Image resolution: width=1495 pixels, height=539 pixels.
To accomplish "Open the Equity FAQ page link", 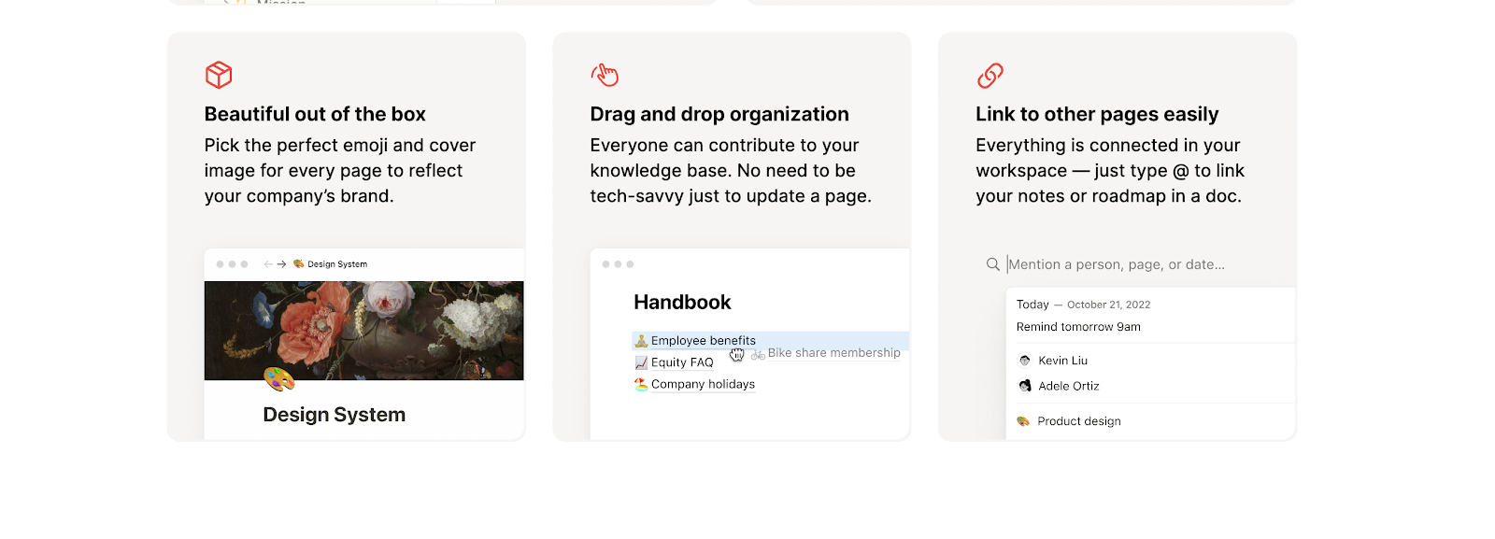I will (x=682, y=362).
